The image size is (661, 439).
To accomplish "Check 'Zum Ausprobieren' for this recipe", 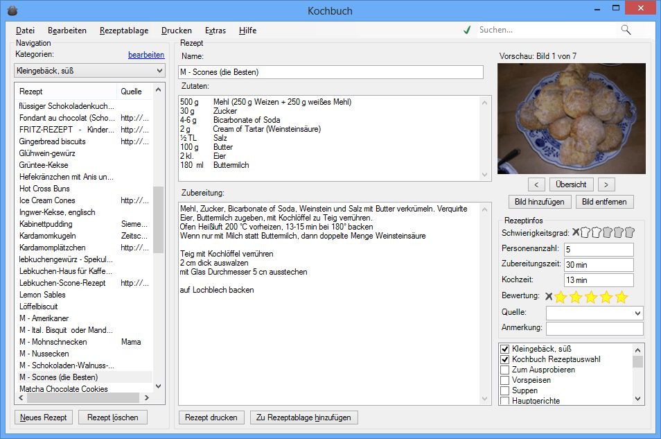I will [504, 370].
